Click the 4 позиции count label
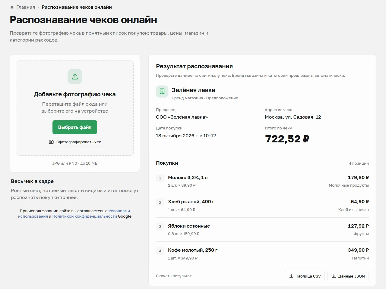The height and width of the screenshot is (289, 386). pyautogui.click(x=359, y=163)
